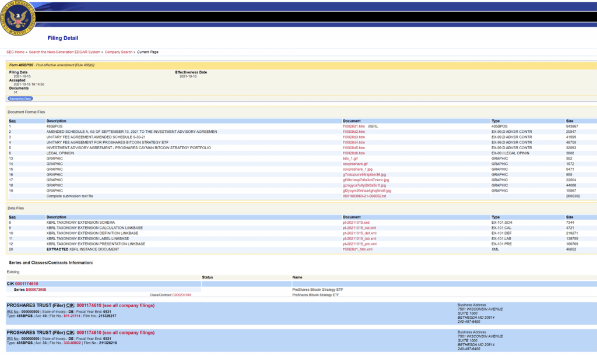The height and width of the screenshot is (356, 597).
Task: Open legal opinion f10028d6.htm
Action: point(354,153)
